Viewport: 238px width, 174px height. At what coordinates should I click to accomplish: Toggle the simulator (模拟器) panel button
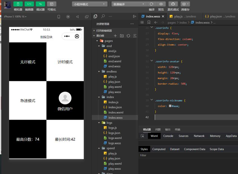tap(18, 4)
